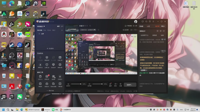Click the 添加素材 add material button
Image resolution: width=200 pixels, height=112 pixels.
pyautogui.click(x=50, y=49)
